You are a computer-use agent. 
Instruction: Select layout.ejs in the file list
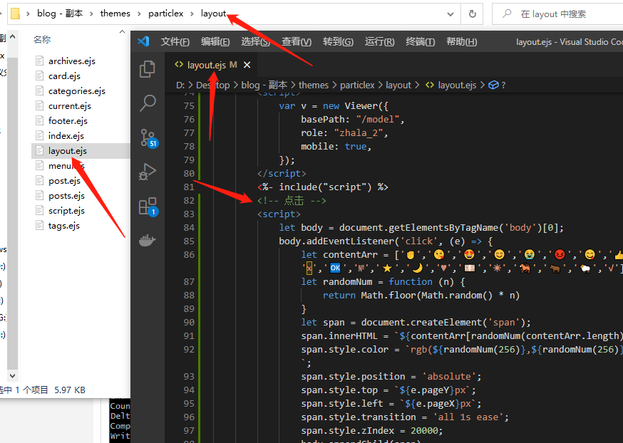(x=68, y=151)
